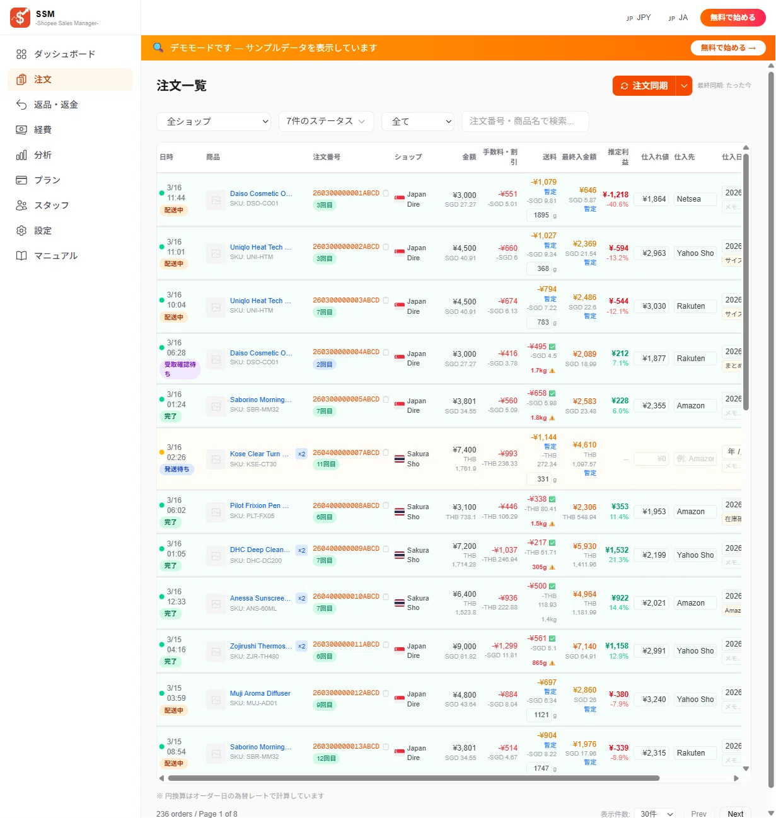Image resolution: width=776 pixels, height=818 pixels.
Task: Expand the 注文同期 split-button arrow
Action: [x=684, y=86]
